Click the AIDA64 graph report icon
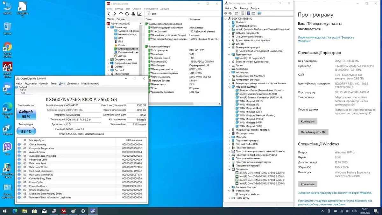The height and width of the screenshot is (215, 382). point(139,14)
